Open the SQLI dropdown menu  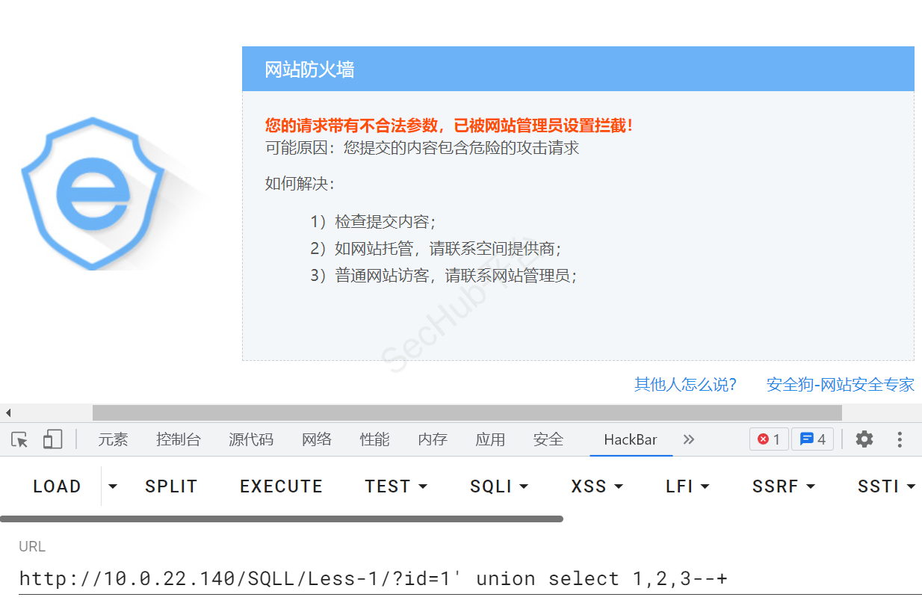point(498,486)
